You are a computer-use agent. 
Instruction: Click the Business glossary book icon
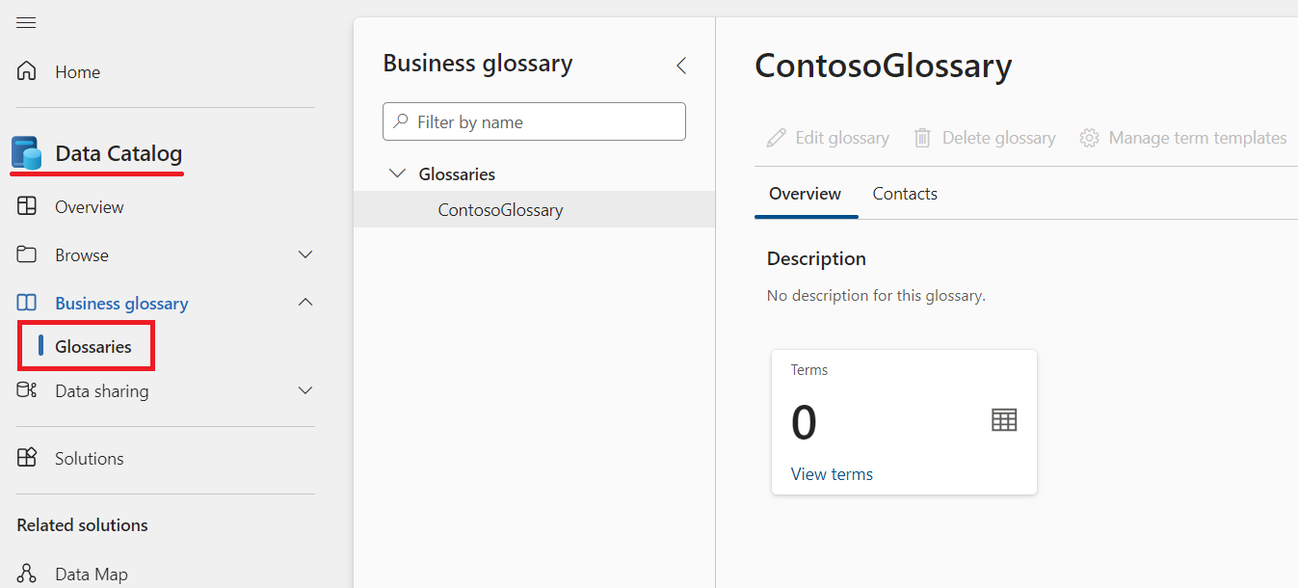point(27,302)
